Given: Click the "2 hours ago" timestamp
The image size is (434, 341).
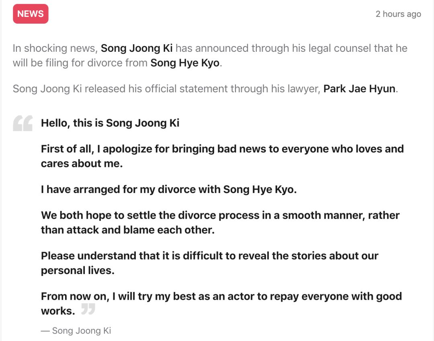Looking at the screenshot, I should click(398, 14).
